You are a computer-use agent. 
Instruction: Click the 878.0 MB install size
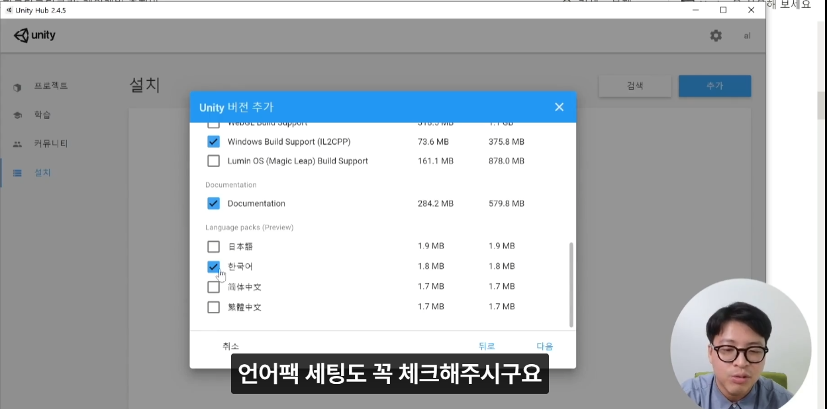507,161
